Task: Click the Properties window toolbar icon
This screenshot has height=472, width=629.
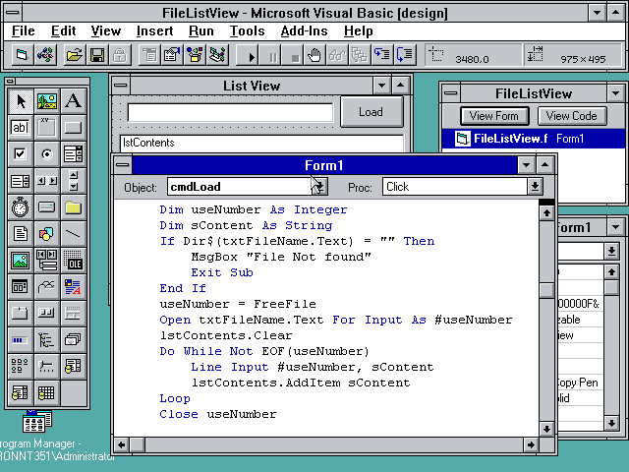Action: pos(172,55)
